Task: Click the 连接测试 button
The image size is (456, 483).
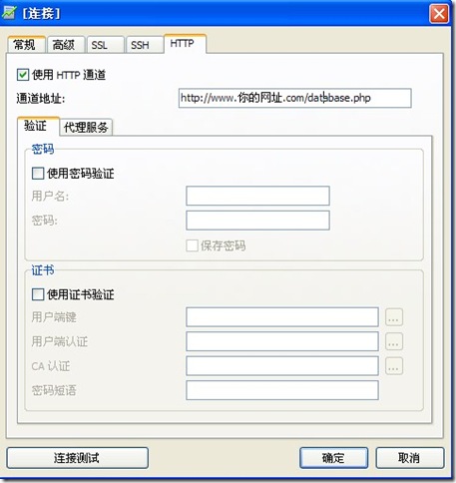Action: pos(77,458)
